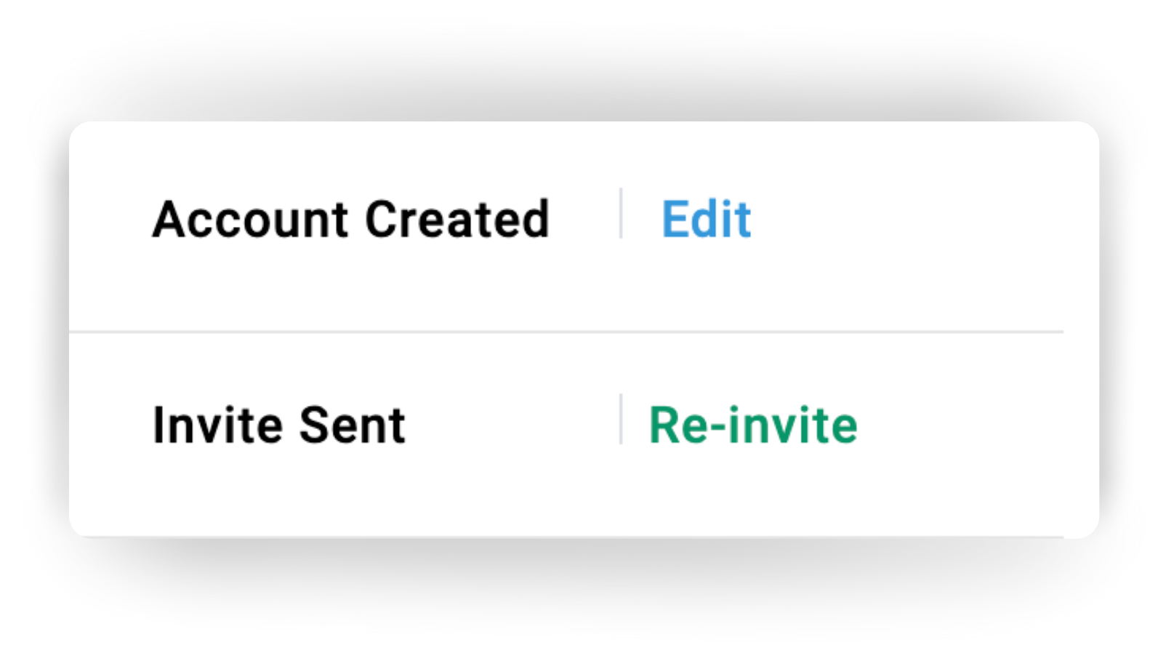The width and height of the screenshot is (1174, 661).
Task: Select the green Re-invite link
Action: tap(753, 425)
